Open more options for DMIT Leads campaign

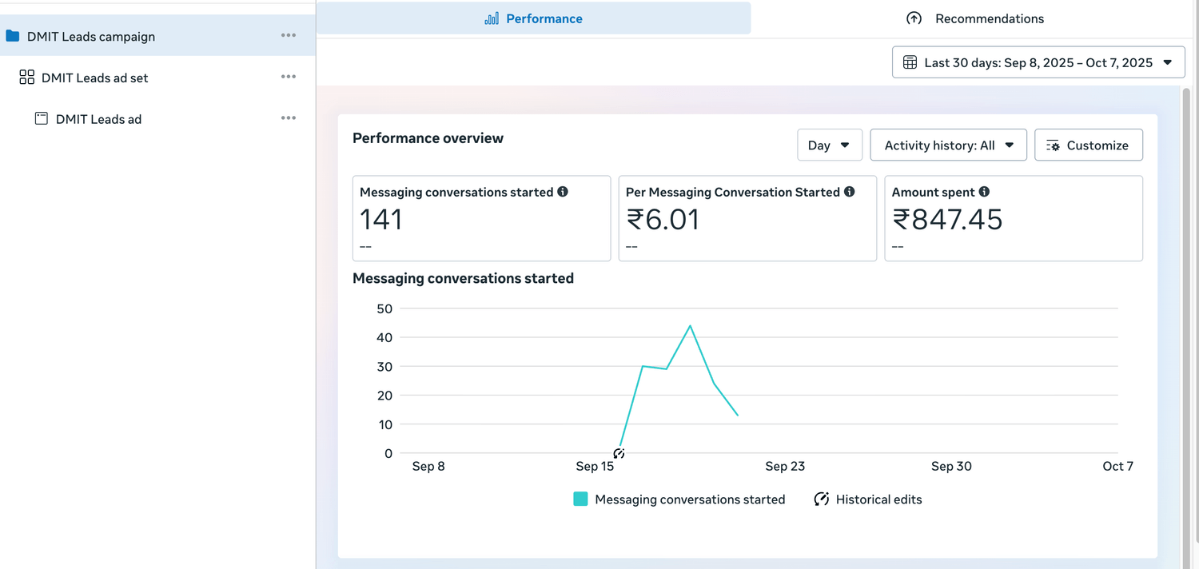click(289, 36)
